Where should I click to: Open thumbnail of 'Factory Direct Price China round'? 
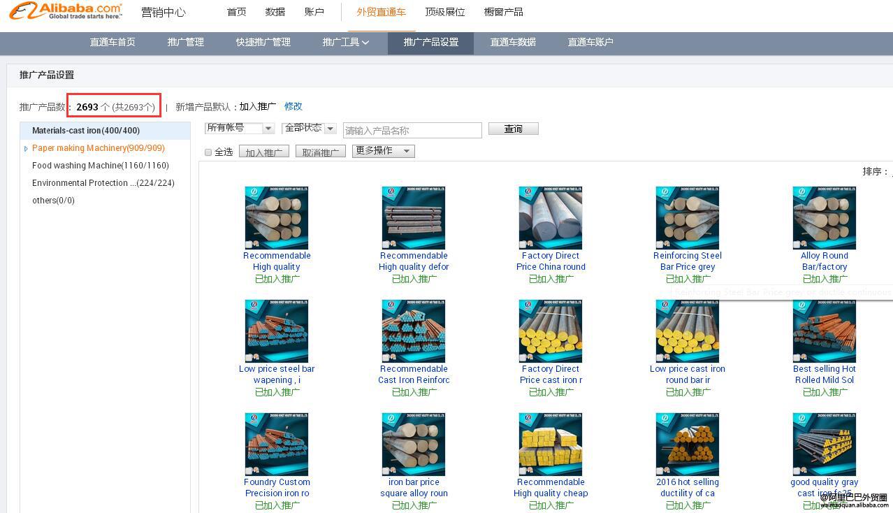(x=551, y=218)
